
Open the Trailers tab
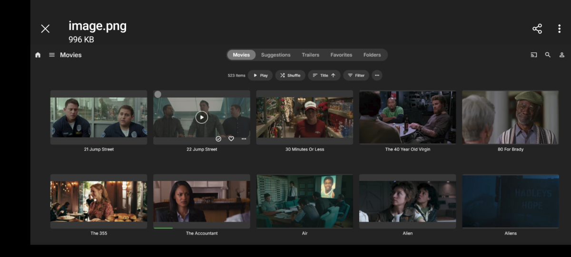[310, 55]
